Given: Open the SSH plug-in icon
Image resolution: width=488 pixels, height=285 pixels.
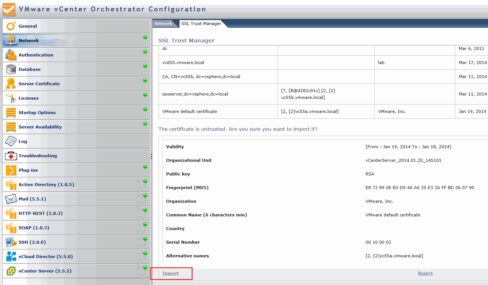Looking at the screenshot, I should tap(11, 242).
